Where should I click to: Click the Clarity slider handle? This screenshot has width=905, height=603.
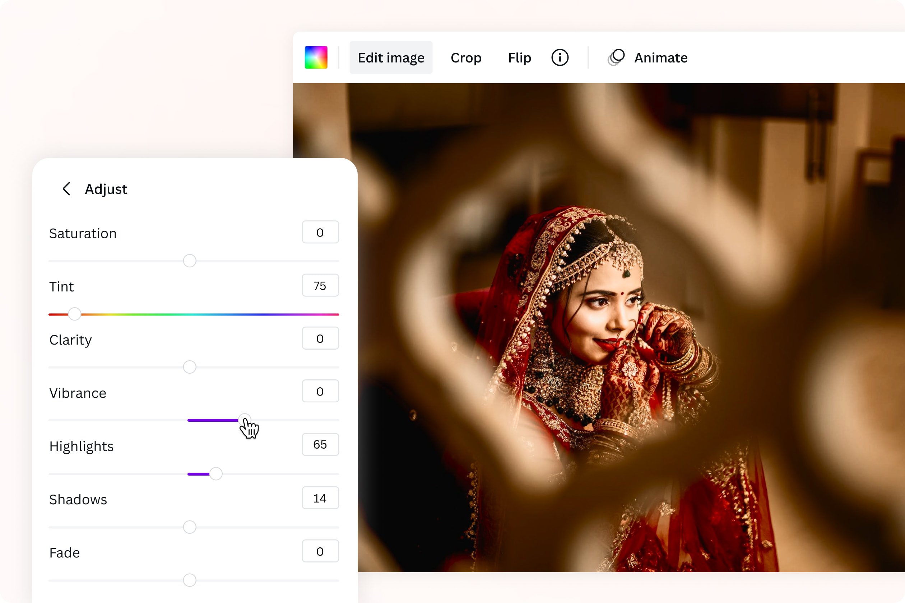(189, 367)
